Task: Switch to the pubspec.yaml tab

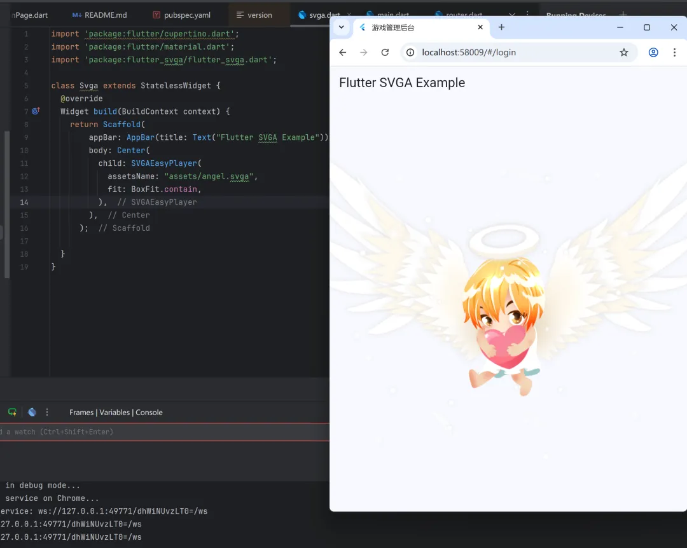Action: click(x=181, y=15)
